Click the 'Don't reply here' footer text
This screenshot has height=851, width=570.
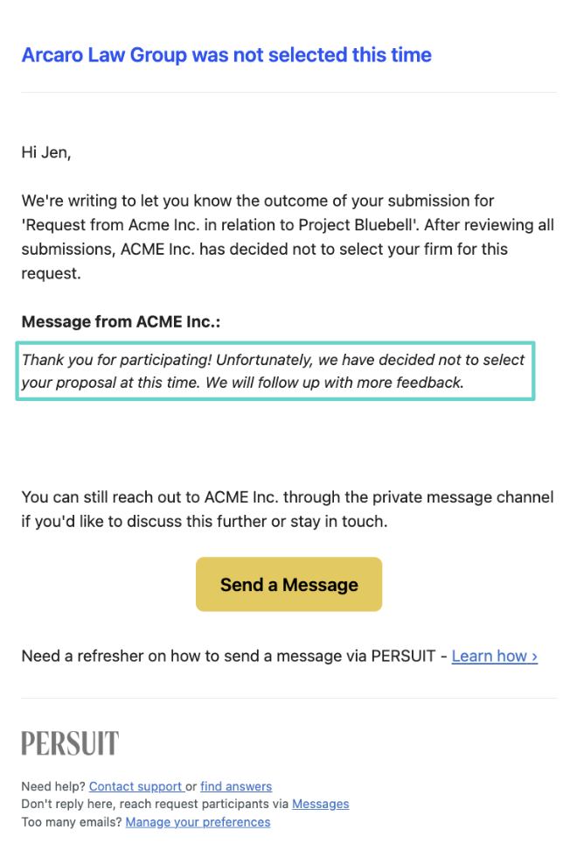tap(155, 804)
